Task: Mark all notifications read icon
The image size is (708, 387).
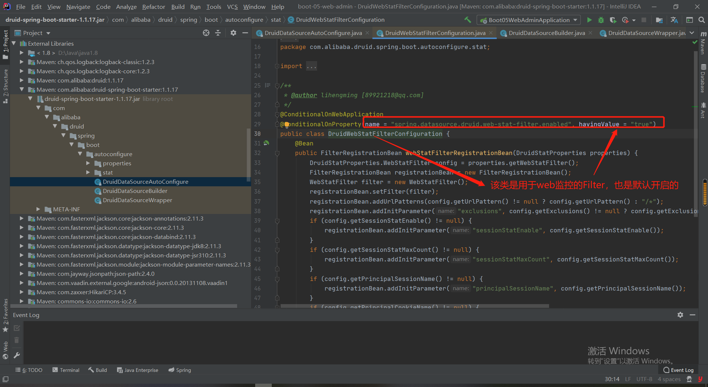Action: [17, 328]
